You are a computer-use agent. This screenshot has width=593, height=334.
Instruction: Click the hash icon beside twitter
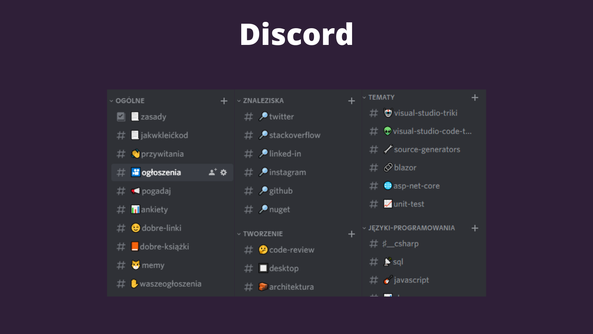point(248,117)
